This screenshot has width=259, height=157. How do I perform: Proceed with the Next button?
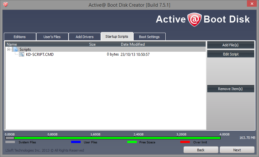coord(237,150)
